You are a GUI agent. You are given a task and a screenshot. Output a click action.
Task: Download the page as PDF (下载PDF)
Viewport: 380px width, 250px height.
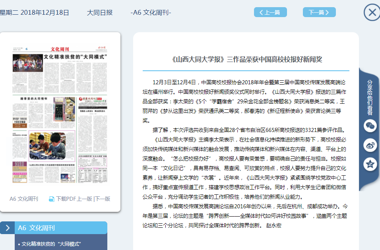click(x=66, y=199)
